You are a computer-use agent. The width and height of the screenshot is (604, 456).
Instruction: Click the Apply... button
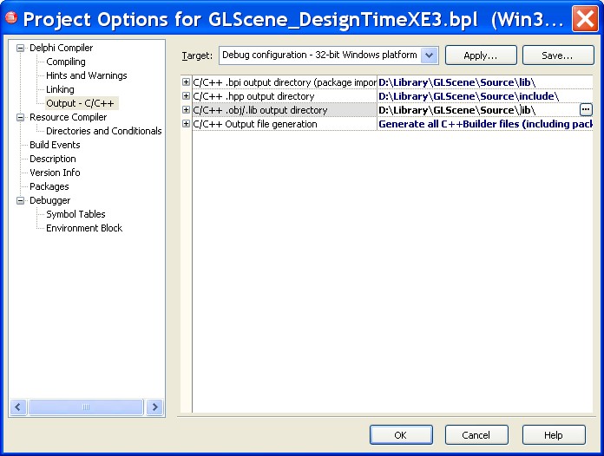(x=481, y=55)
